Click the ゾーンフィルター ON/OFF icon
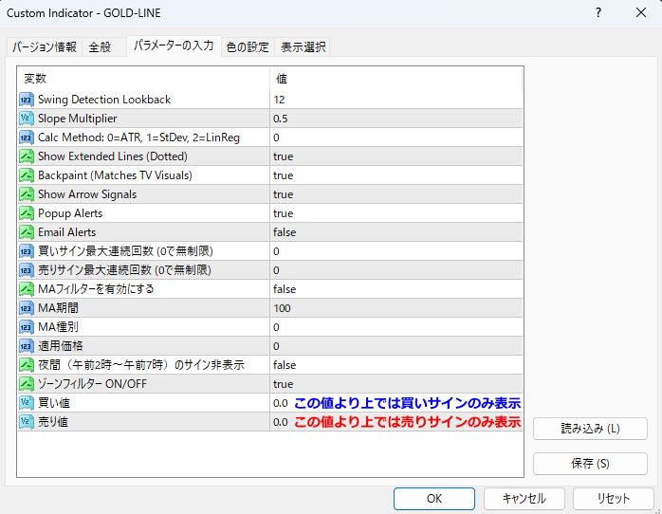The image size is (662, 514). click(27, 384)
